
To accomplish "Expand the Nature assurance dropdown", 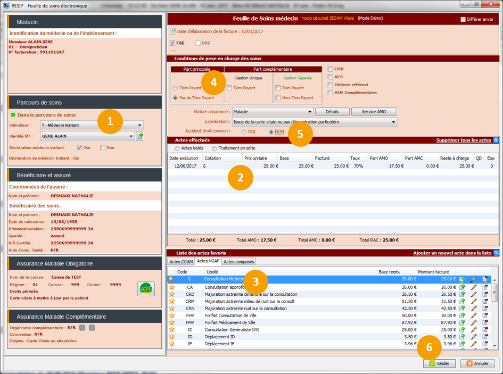I will point(309,112).
